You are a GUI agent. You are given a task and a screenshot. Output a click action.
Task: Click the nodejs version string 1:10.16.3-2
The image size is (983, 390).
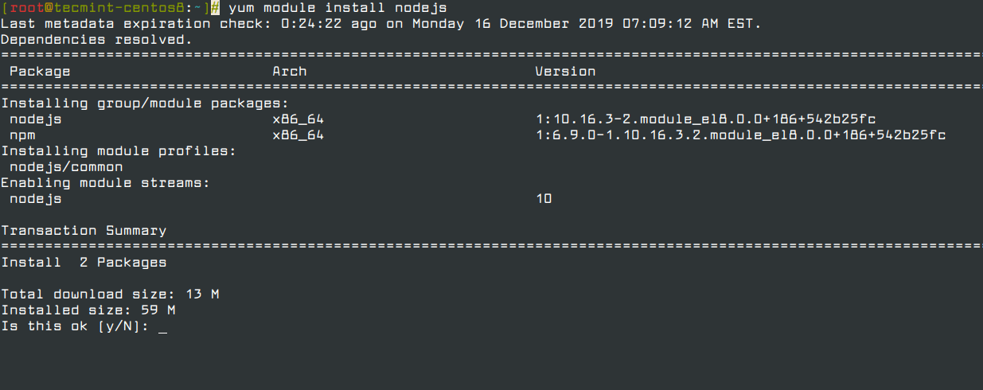706,119
